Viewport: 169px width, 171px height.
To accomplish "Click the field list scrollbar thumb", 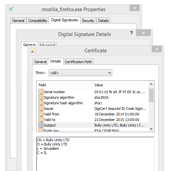I will [x=151, y=95].
